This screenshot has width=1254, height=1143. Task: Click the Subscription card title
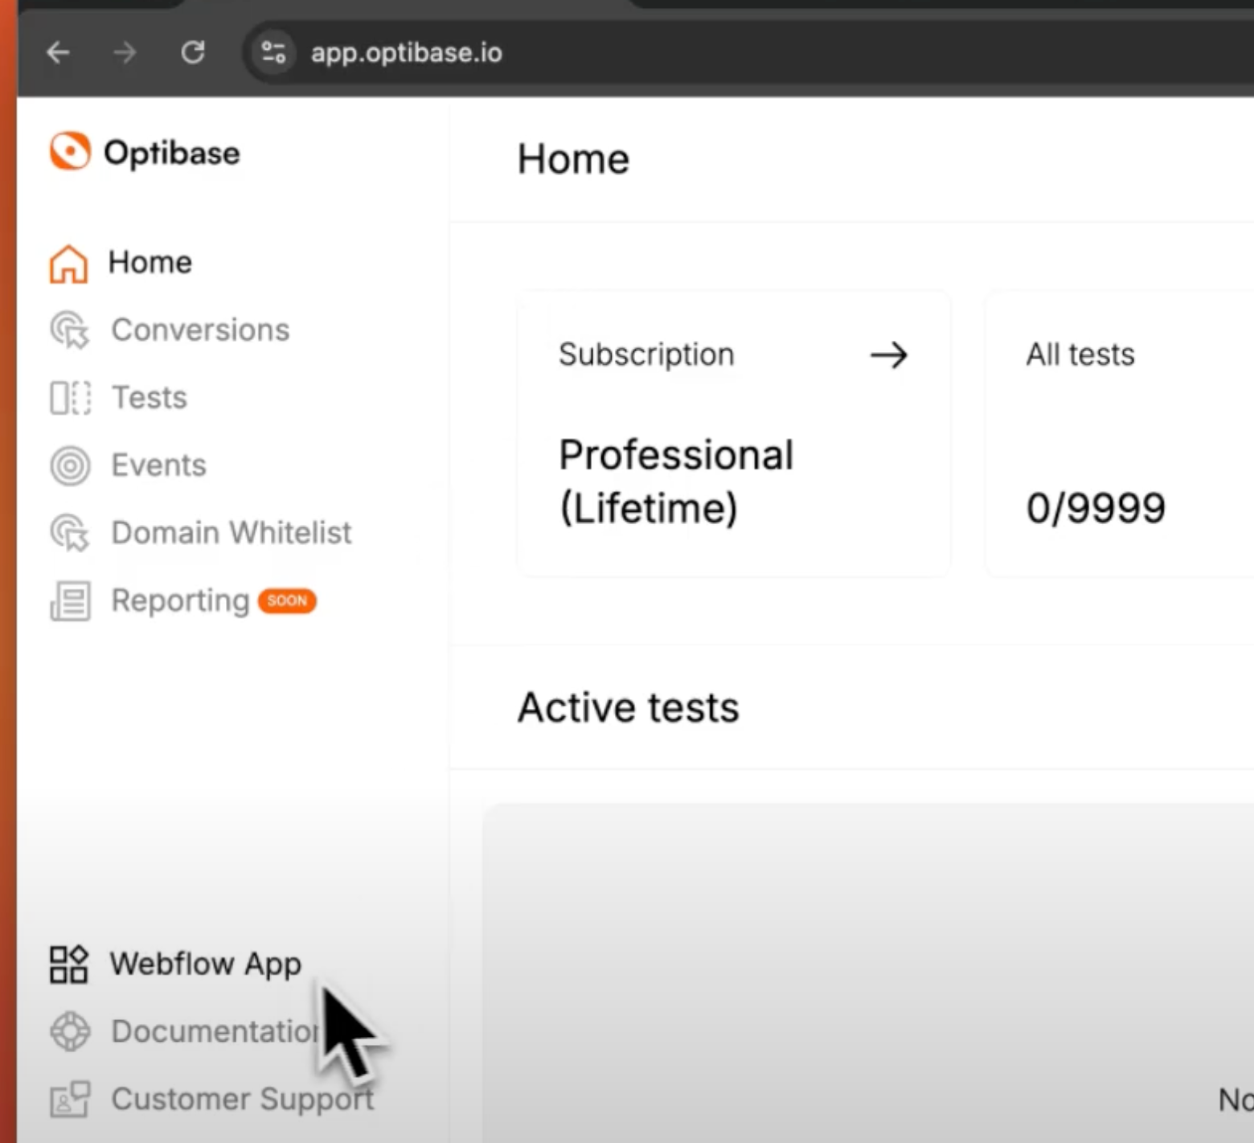coord(646,354)
